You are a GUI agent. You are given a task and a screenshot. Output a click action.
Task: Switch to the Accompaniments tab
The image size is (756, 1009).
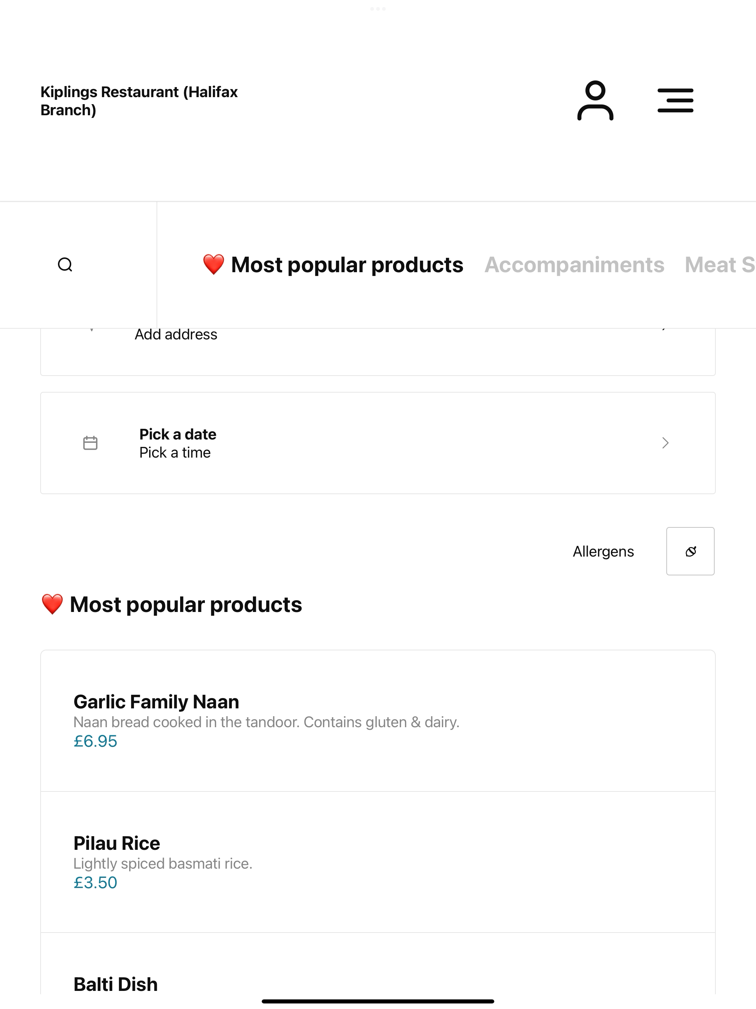point(574,265)
